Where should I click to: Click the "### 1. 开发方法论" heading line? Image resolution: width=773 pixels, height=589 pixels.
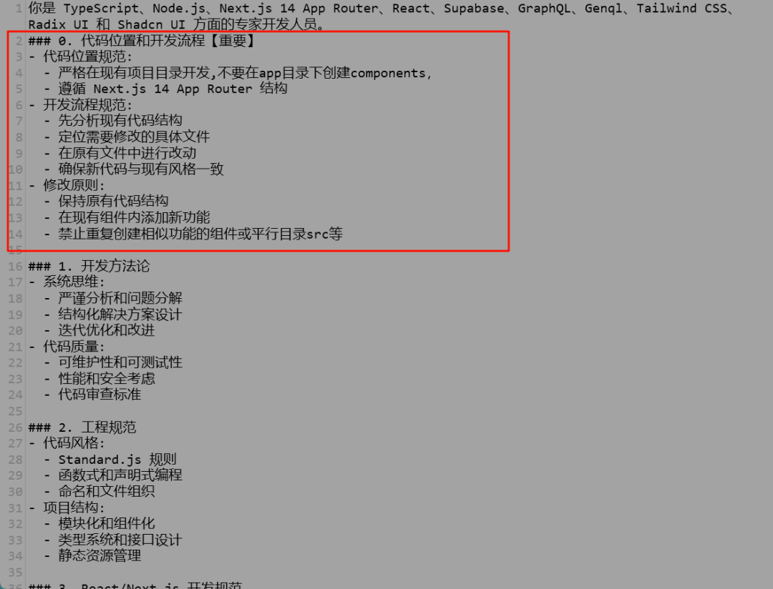tap(89, 267)
